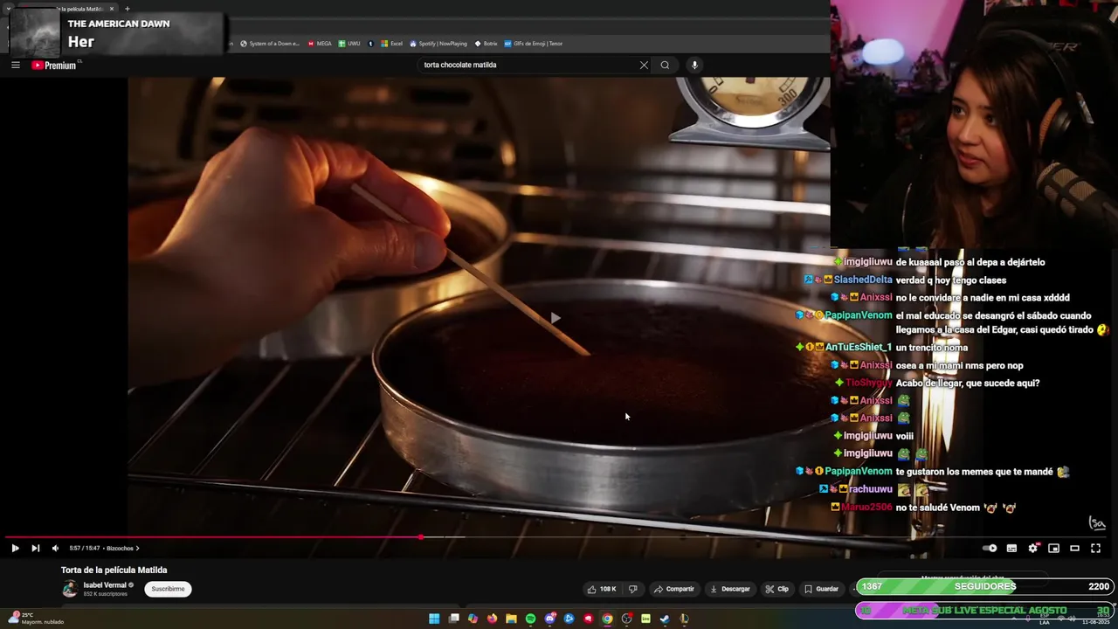Play the paused video

pyautogui.click(x=15, y=549)
